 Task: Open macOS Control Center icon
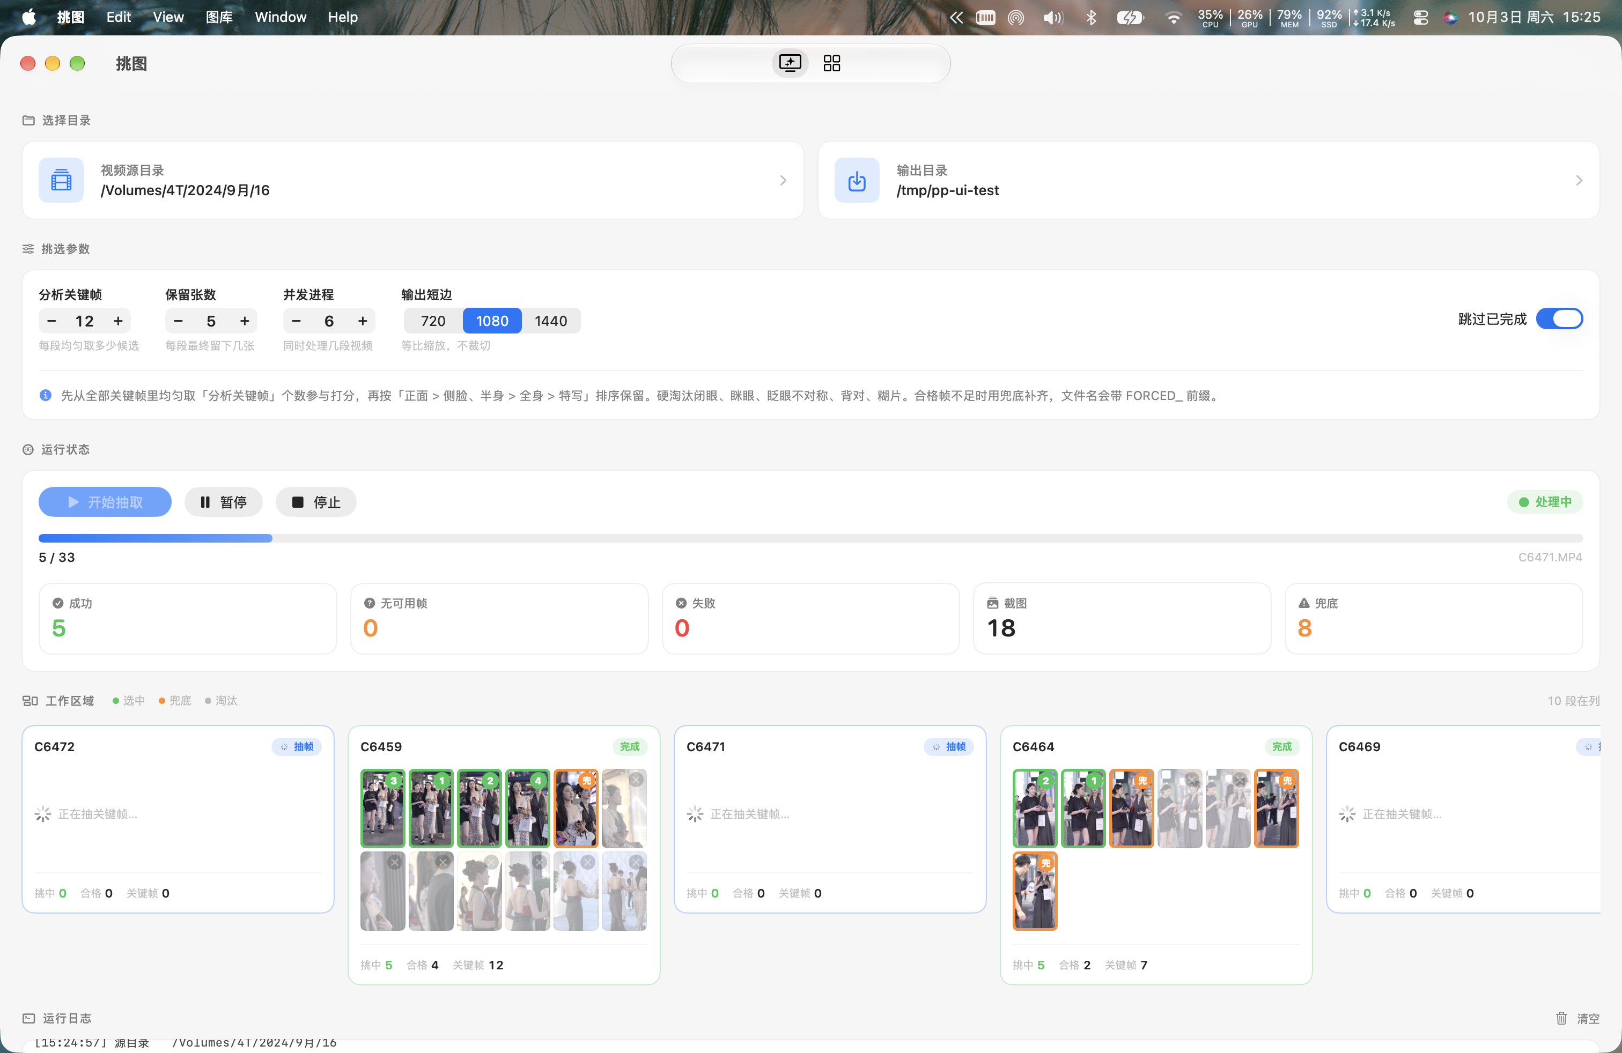point(1420,18)
